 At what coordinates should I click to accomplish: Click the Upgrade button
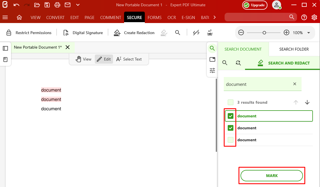pos(255,5)
